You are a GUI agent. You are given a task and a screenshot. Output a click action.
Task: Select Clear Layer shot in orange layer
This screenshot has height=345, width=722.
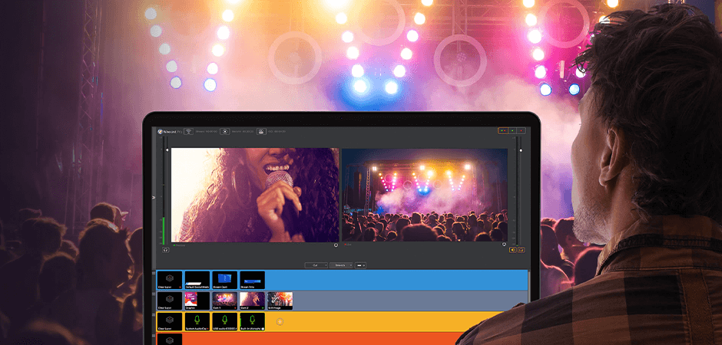coord(170,339)
